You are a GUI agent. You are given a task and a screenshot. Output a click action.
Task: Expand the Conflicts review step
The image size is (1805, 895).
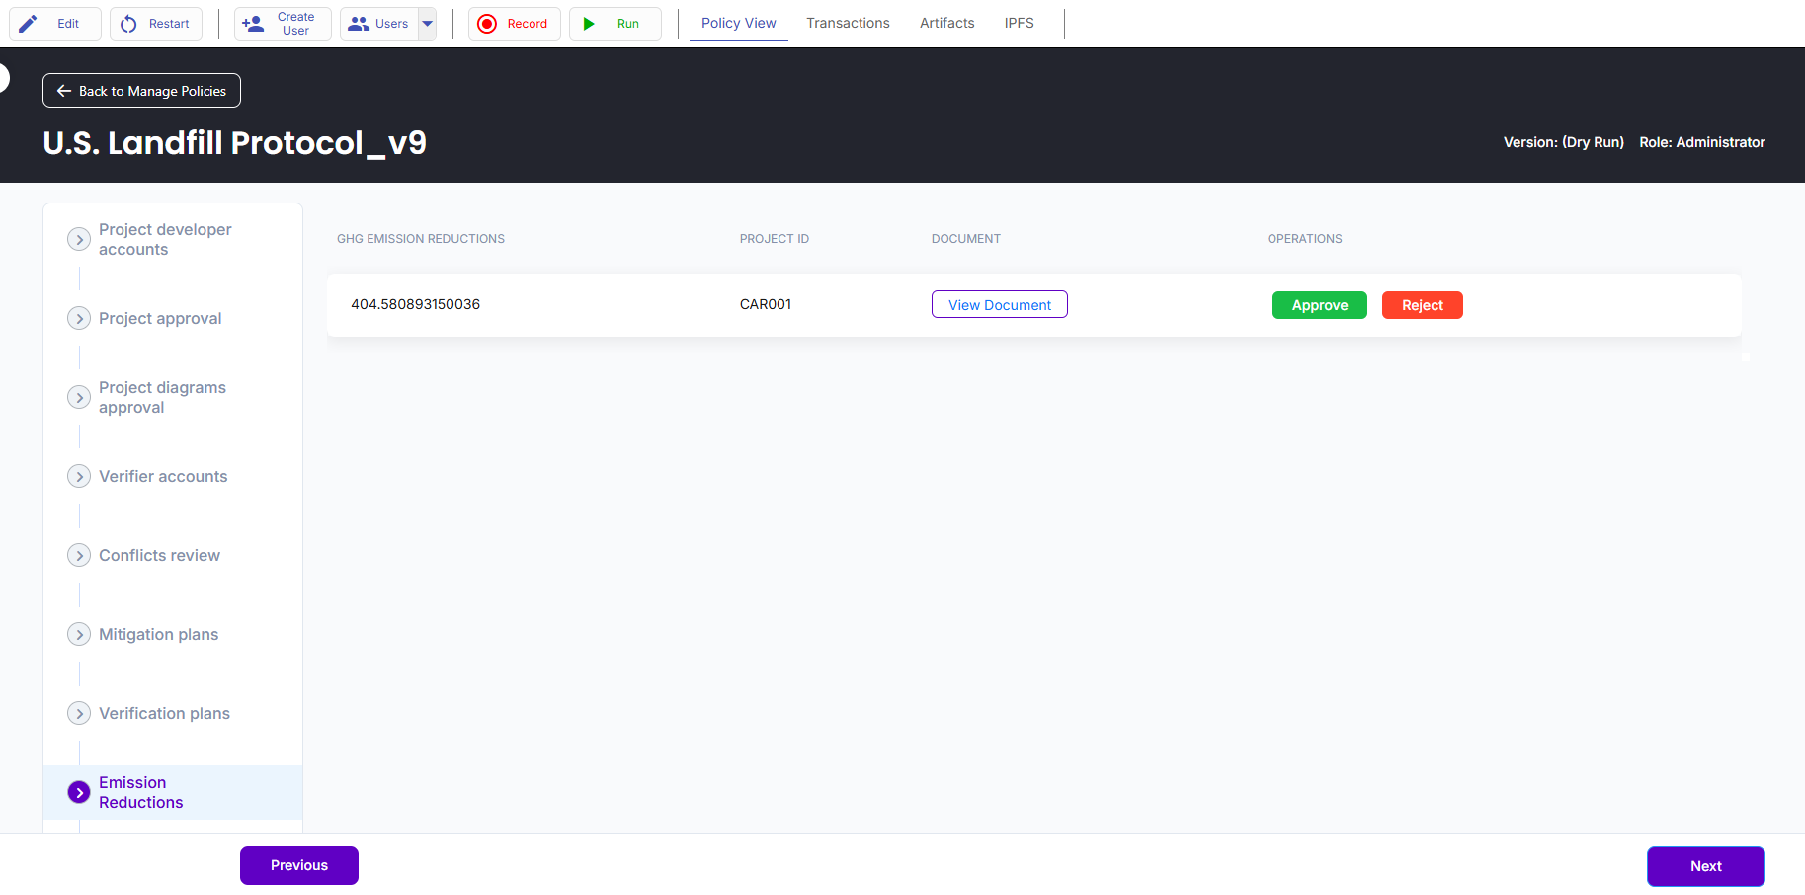[x=79, y=555]
